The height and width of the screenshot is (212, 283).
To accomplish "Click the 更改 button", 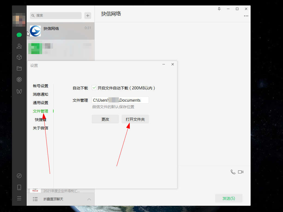I will (x=105, y=119).
